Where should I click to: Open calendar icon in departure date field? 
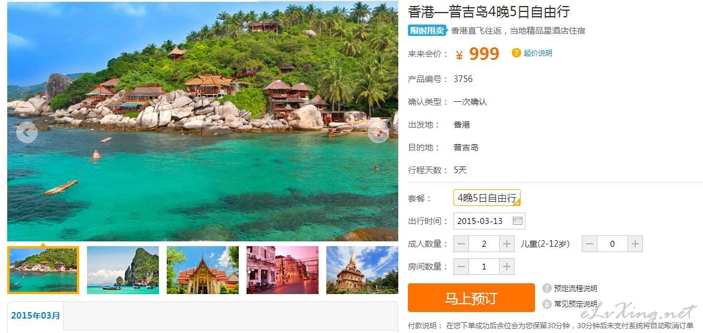click(x=518, y=220)
